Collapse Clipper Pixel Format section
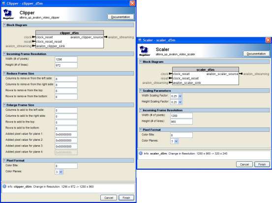Screen dimensions: 272x203 coord(4,160)
